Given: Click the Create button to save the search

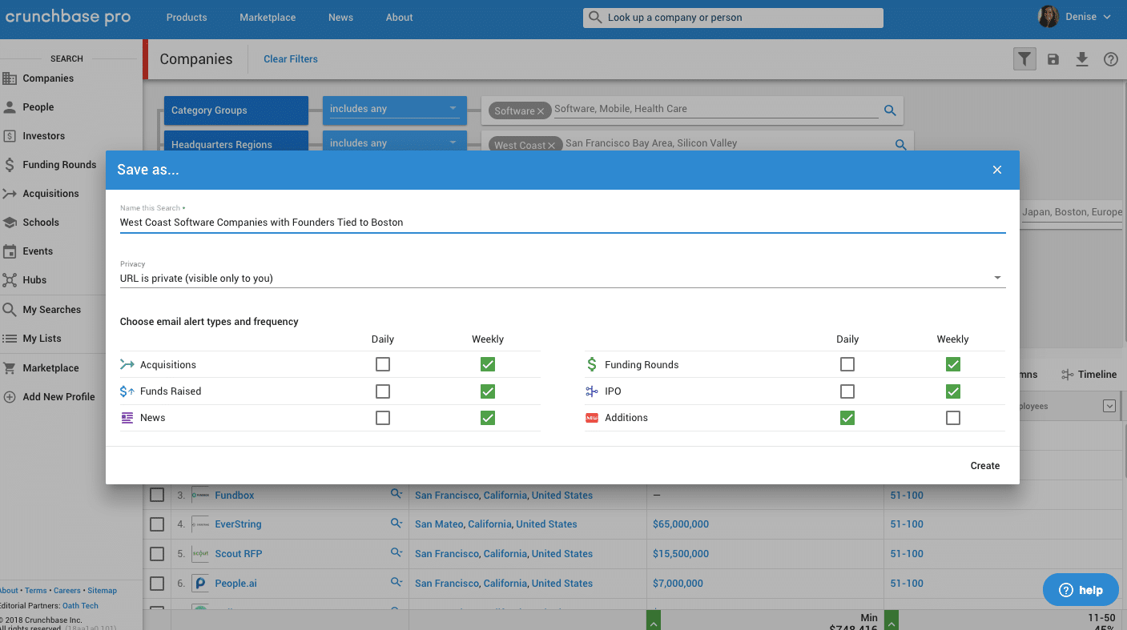Looking at the screenshot, I should point(984,465).
